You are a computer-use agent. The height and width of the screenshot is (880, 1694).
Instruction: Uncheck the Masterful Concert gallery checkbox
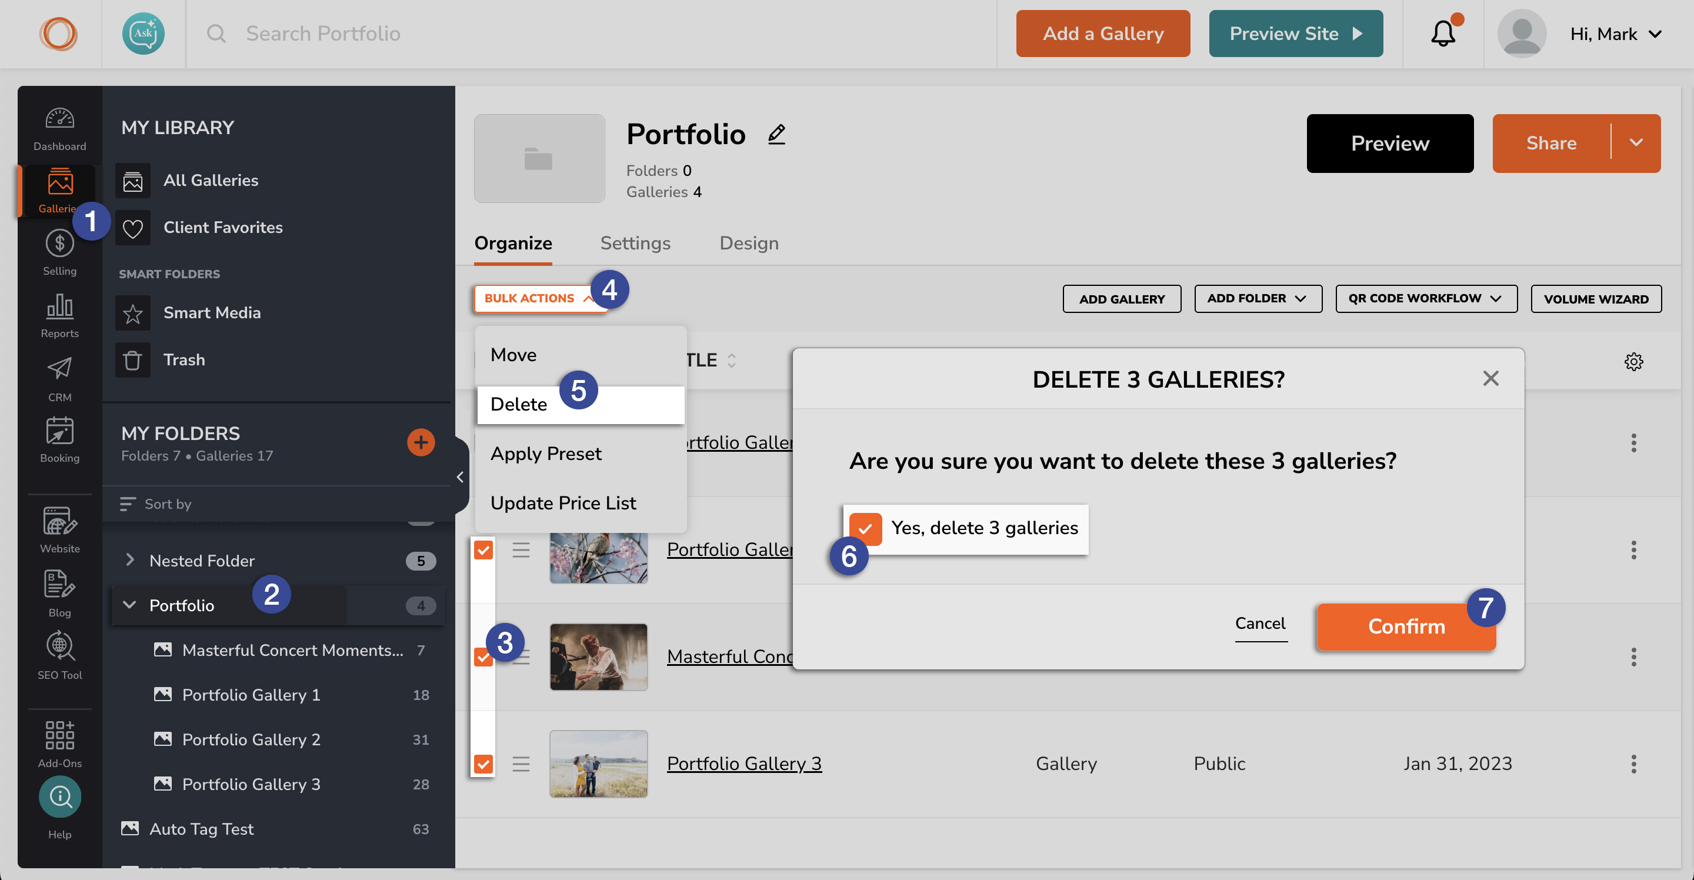[483, 656]
